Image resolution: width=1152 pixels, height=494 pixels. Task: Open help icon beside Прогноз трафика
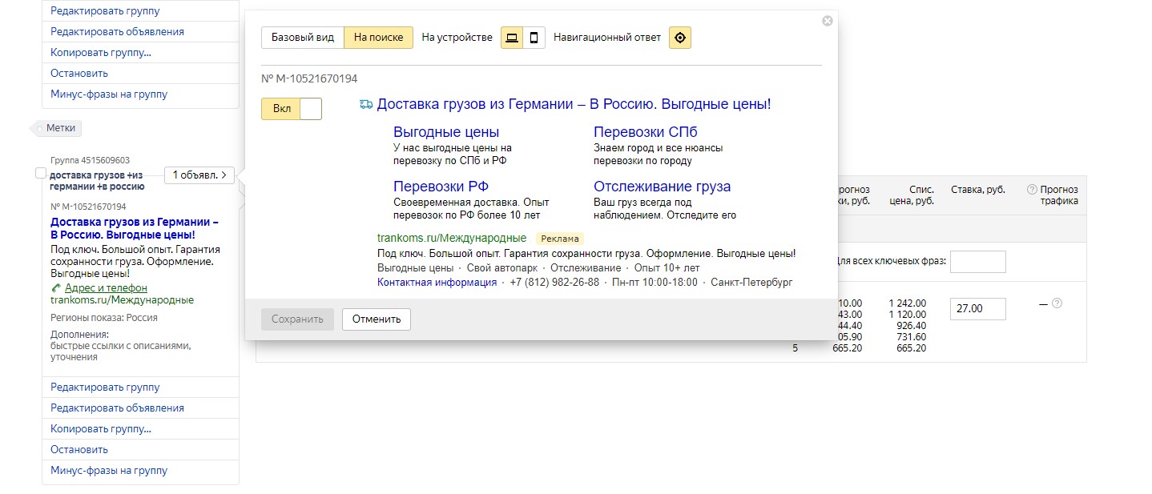coord(1032,190)
